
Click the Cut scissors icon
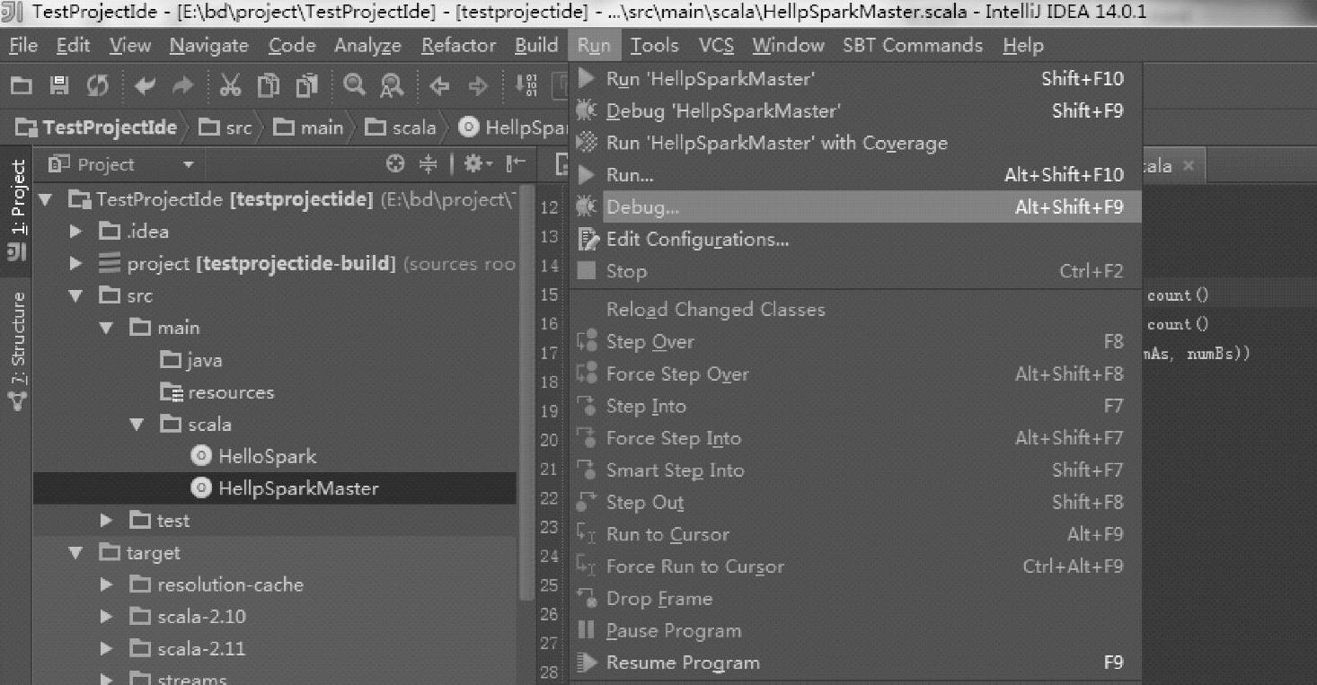click(230, 86)
